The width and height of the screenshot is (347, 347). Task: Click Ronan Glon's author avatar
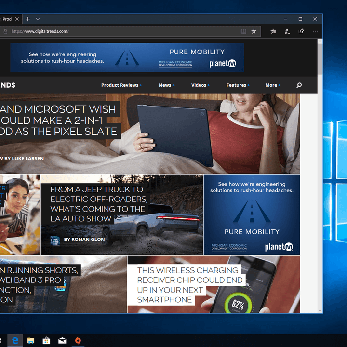coord(55,240)
